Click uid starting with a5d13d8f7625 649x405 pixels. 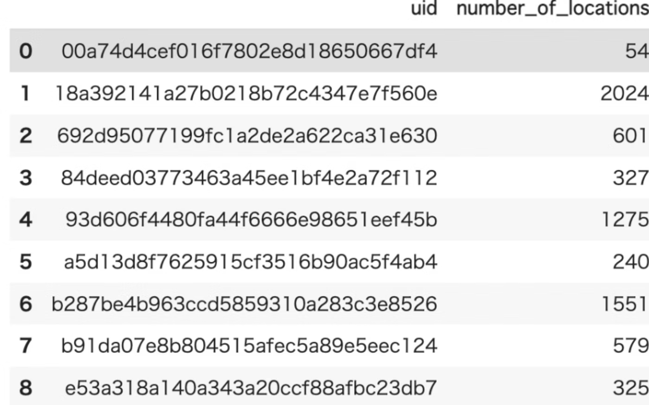[x=251, y=262]
